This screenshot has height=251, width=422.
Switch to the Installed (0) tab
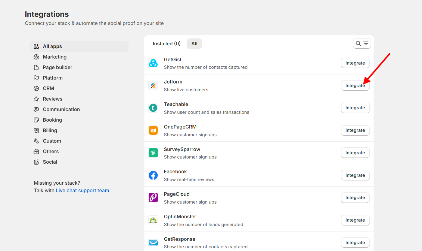pyautogui.click(x=166, y=44)
